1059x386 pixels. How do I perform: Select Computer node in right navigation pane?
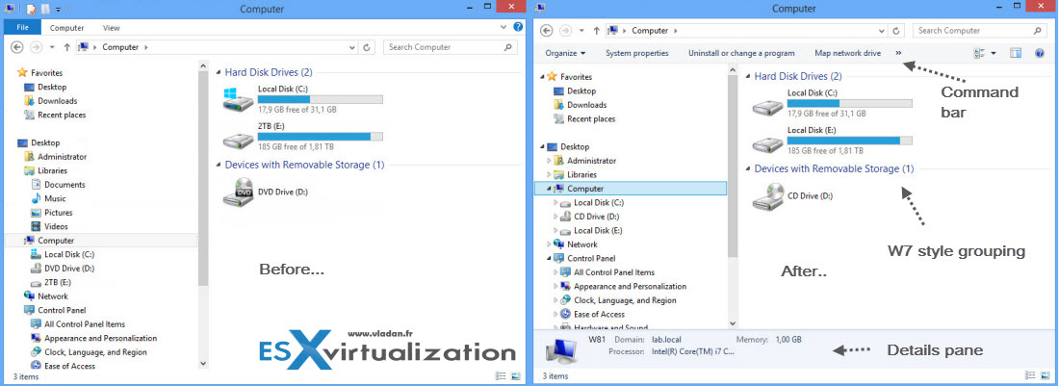tap(631, 189)
